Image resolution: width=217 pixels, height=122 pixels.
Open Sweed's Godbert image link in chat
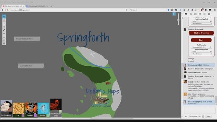point(201,87)
